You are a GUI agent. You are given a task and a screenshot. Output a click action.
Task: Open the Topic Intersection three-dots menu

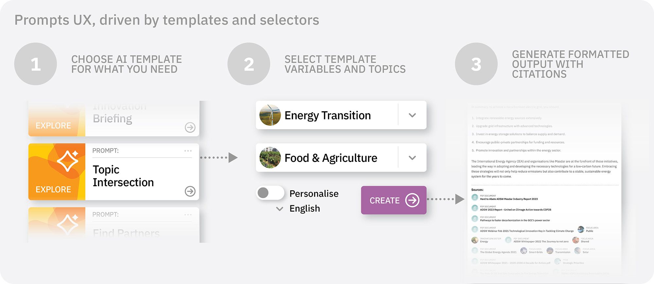click(188, 151)
